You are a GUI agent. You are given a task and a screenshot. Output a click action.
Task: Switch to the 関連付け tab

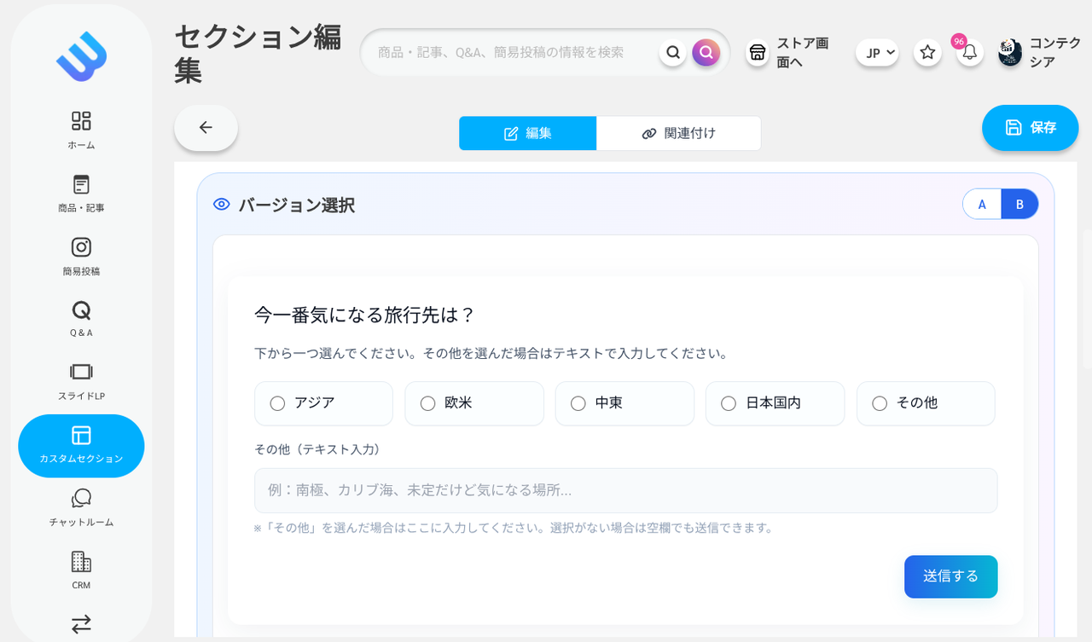tap(678, 133)
